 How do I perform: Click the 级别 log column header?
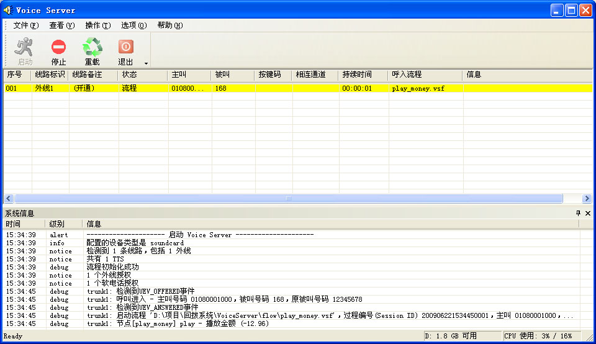point(64,224)
